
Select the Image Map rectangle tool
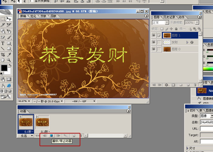[x=3, y=31]
